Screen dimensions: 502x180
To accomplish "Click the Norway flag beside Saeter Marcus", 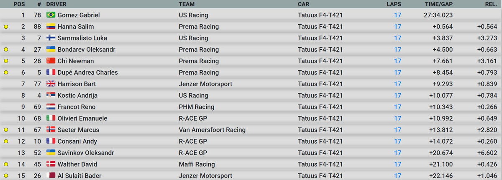I will [51, 130].
